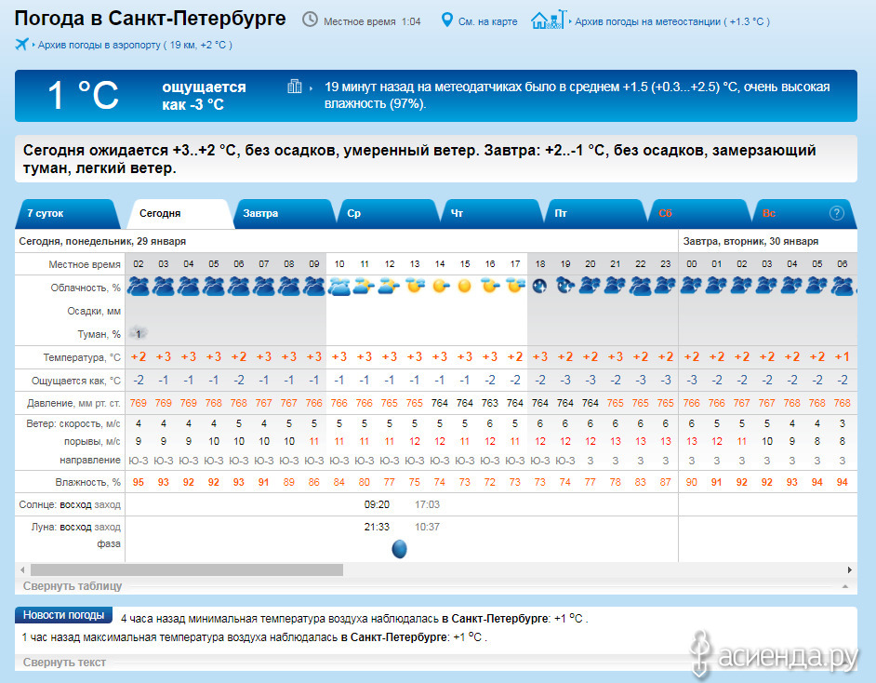
Task: Open the Сб forecast tab
Action: click(x=700, y=213)
